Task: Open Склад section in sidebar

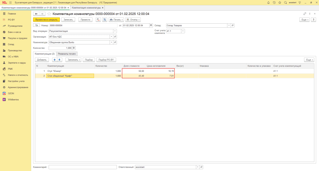Action: [x=11, y=44]
